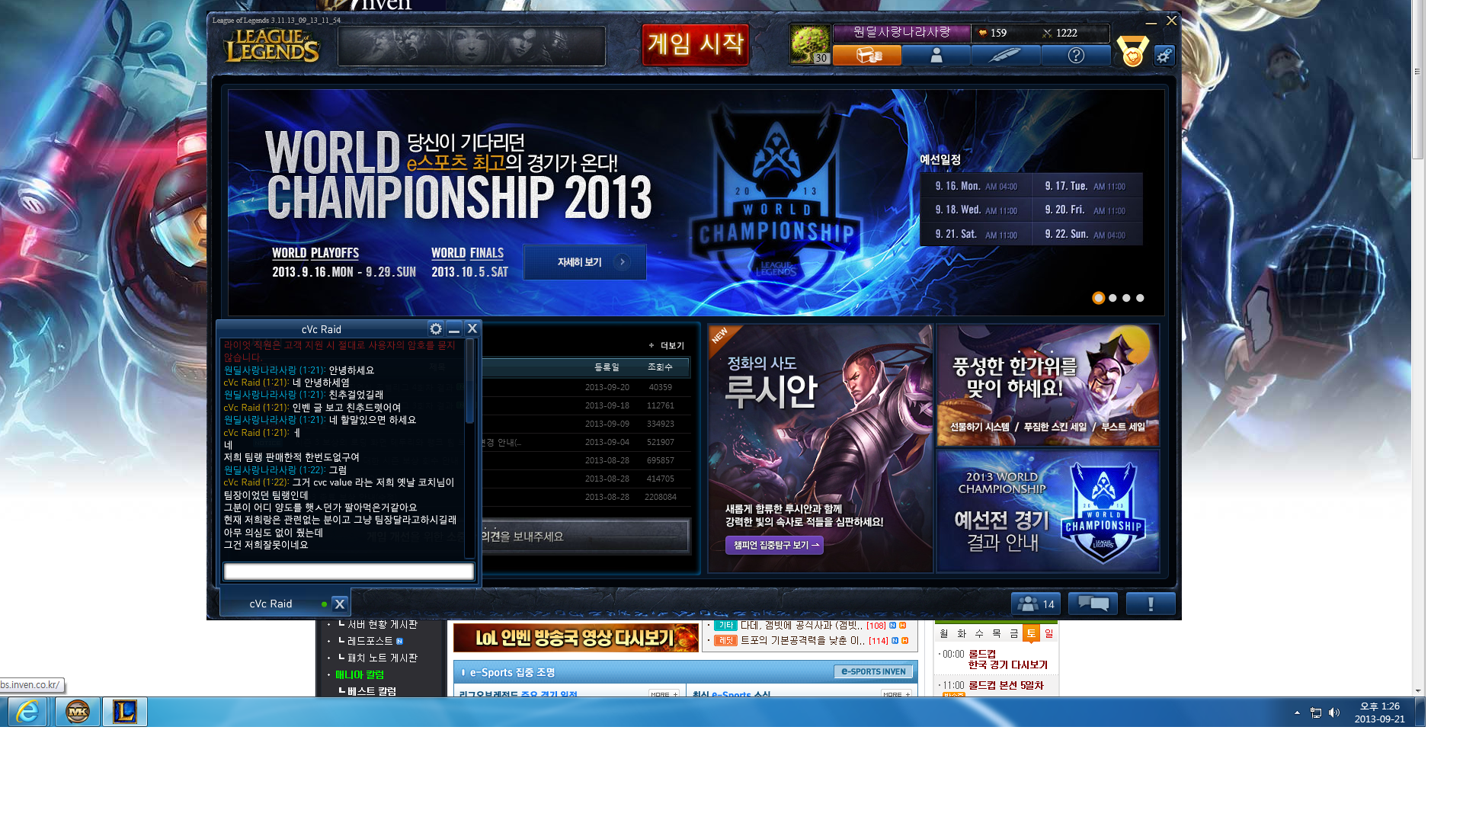The image size is (1463, 823).
Task: Select the fourth banner carousel dot
Action: pyautogui.click(x=1140, y=298)
